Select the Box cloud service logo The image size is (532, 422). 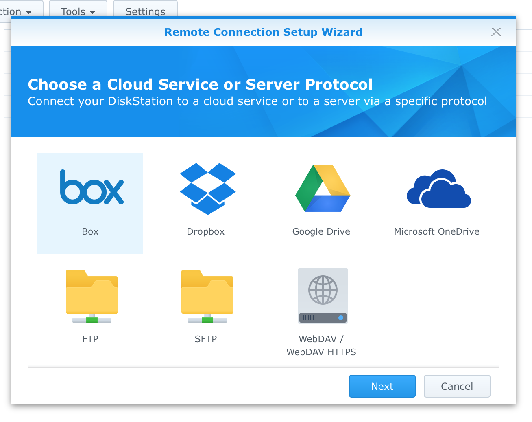click(x=92, y=187)
